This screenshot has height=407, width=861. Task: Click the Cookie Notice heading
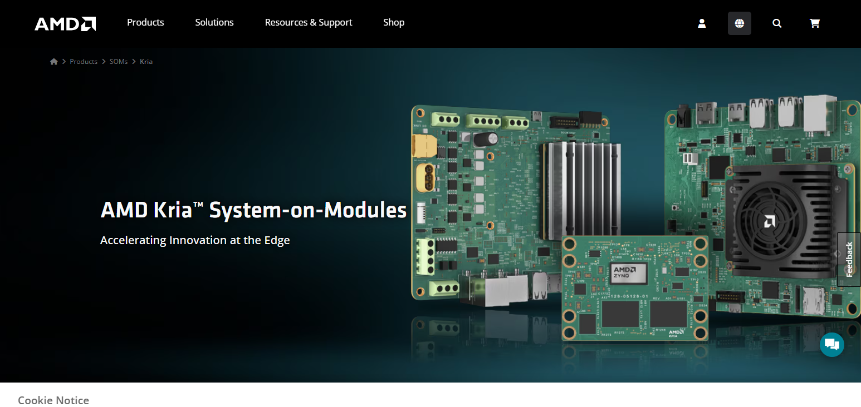coord(53,400)
